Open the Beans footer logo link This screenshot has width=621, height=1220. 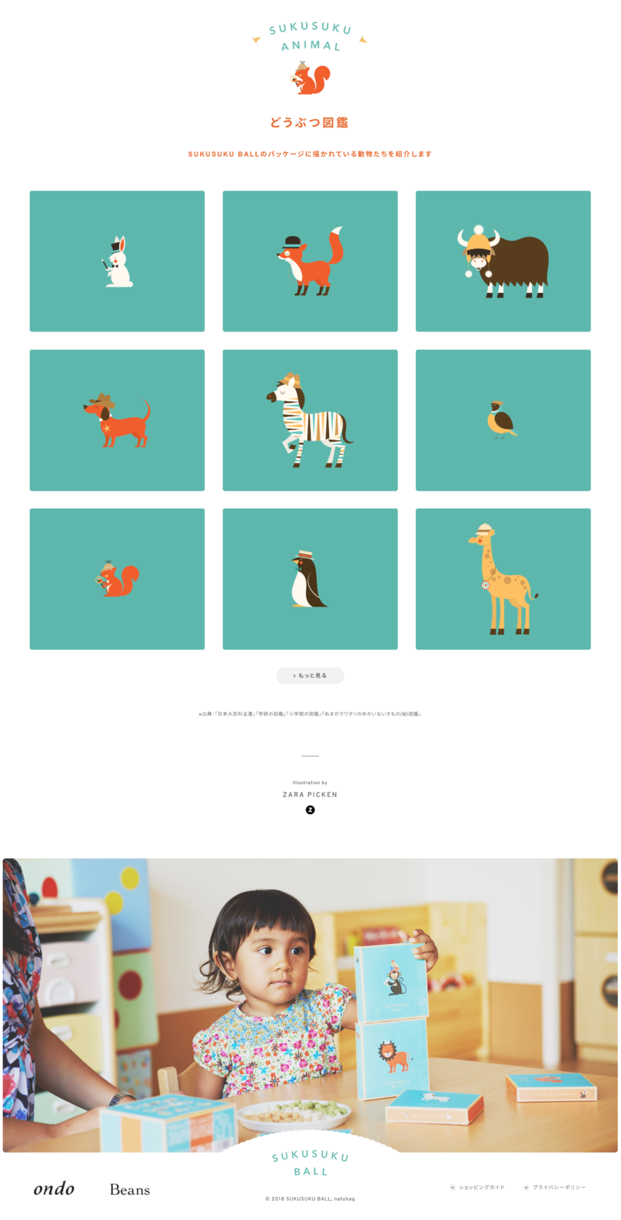(130, 1189)
